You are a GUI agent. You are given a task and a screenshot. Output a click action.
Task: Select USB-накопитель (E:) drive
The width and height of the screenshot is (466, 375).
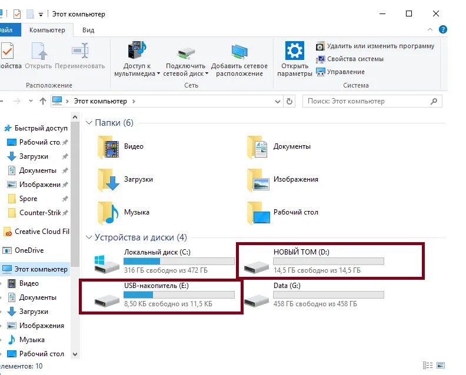[x=164, y=295]
